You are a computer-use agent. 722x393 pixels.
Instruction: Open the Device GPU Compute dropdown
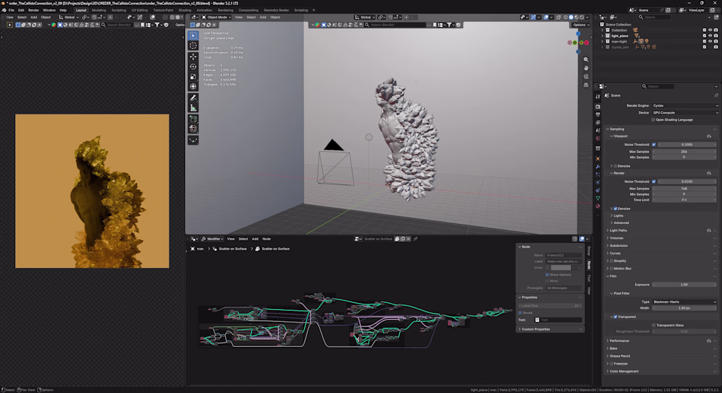click(685, 112)
